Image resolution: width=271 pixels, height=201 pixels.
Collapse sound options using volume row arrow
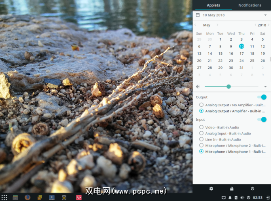[265, 87]
